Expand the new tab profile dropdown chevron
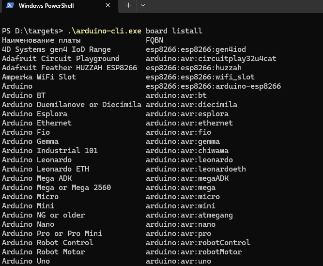The height and width of the screenshot is (266, 323). coord(142,5)
